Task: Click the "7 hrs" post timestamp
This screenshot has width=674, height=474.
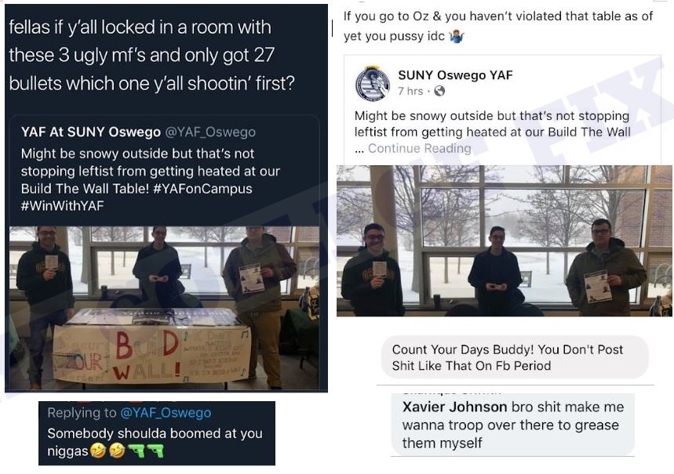Action: point(410,91)
